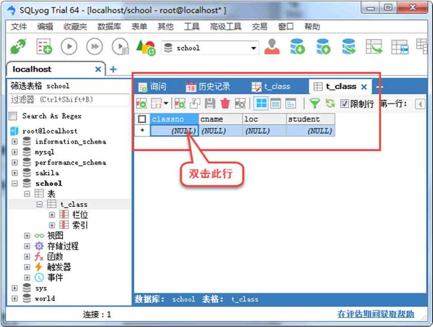Refresh the table data icon

coord(330,103)
